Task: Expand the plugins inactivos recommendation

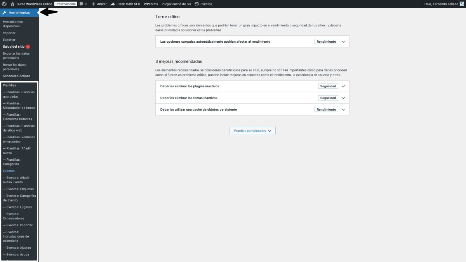Action: (x=343, y=86)
